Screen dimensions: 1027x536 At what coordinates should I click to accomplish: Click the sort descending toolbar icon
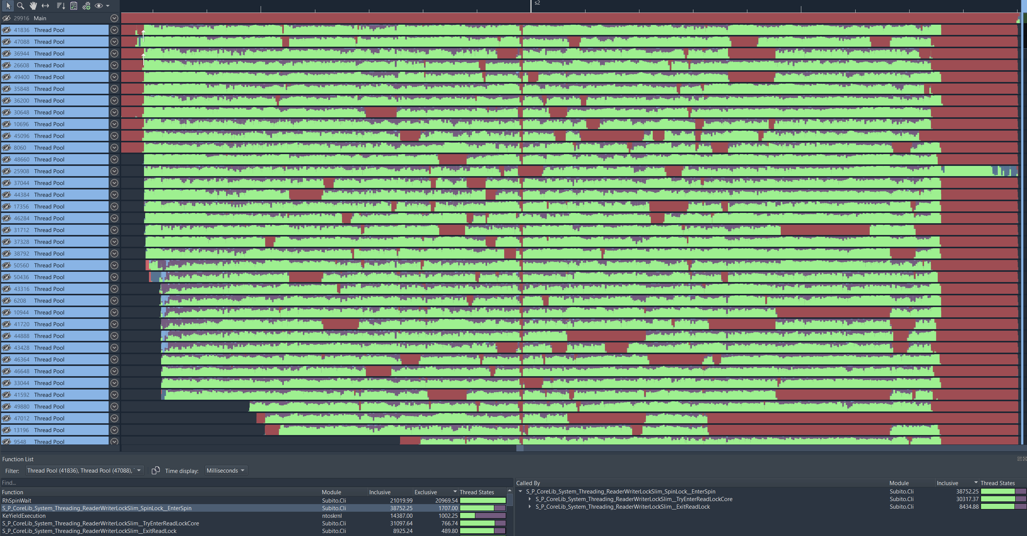60,6
